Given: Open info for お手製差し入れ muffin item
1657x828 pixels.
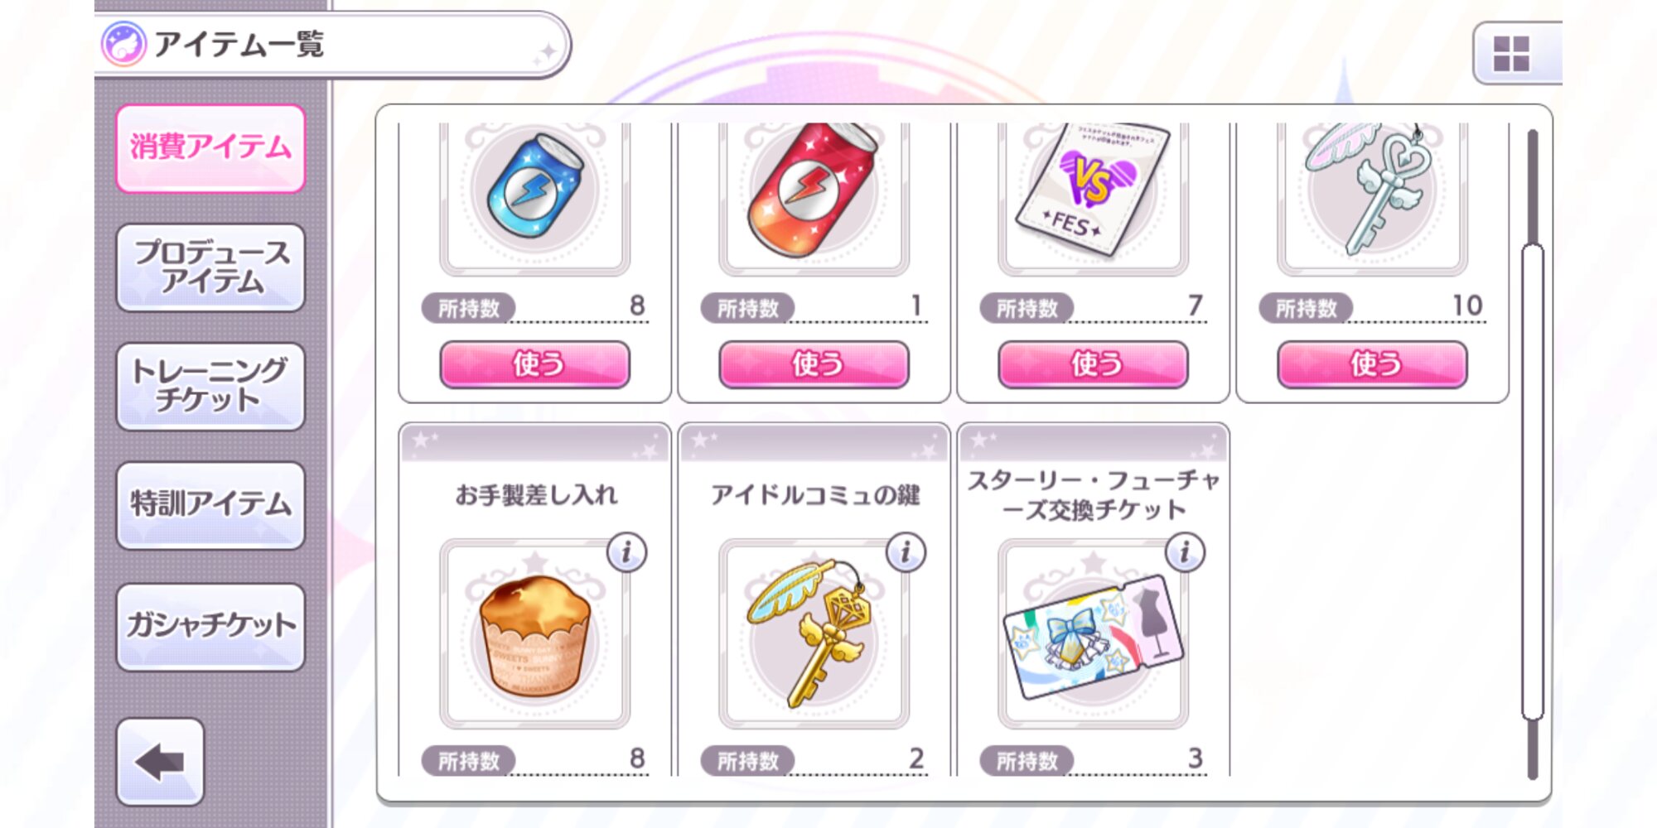Looking at the screenshot, I should click(x=626, y=552).
